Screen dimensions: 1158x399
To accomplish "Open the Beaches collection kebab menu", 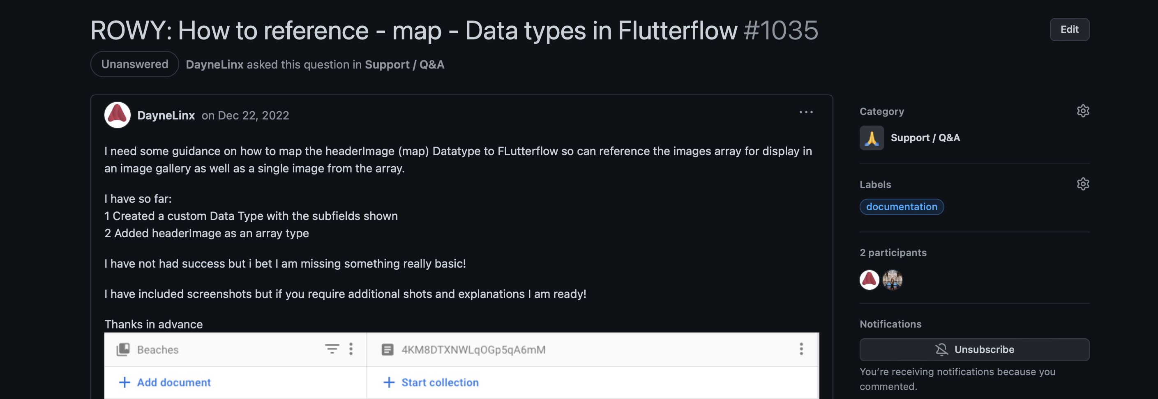I will click(x=351, y=349).
